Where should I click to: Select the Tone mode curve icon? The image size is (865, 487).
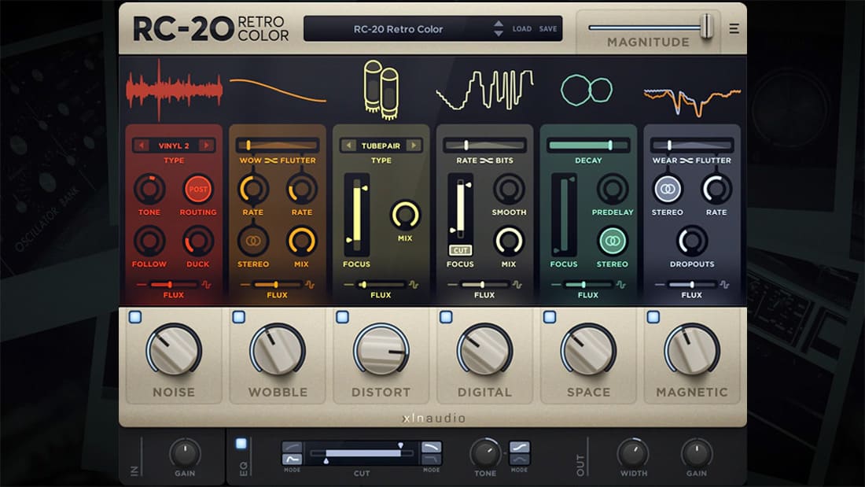click(x=519, y=447)
